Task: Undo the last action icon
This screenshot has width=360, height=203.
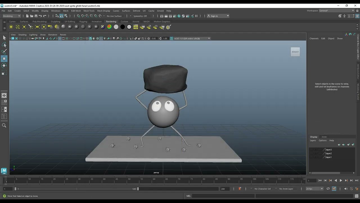Action: 40,16
